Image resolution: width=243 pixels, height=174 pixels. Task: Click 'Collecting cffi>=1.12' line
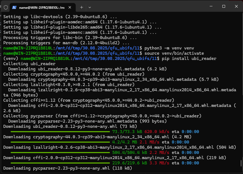click(x=89, y=100)
